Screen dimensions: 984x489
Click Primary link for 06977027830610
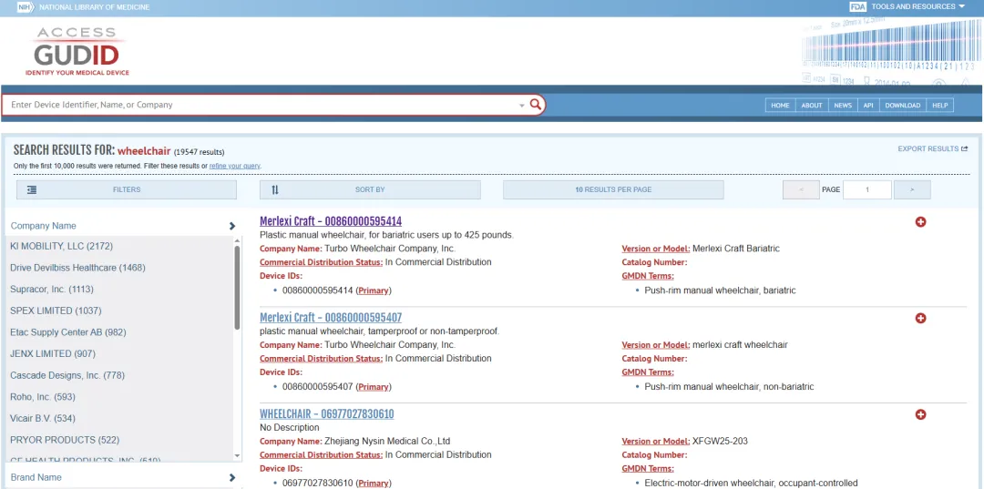[x=374, y=484]
